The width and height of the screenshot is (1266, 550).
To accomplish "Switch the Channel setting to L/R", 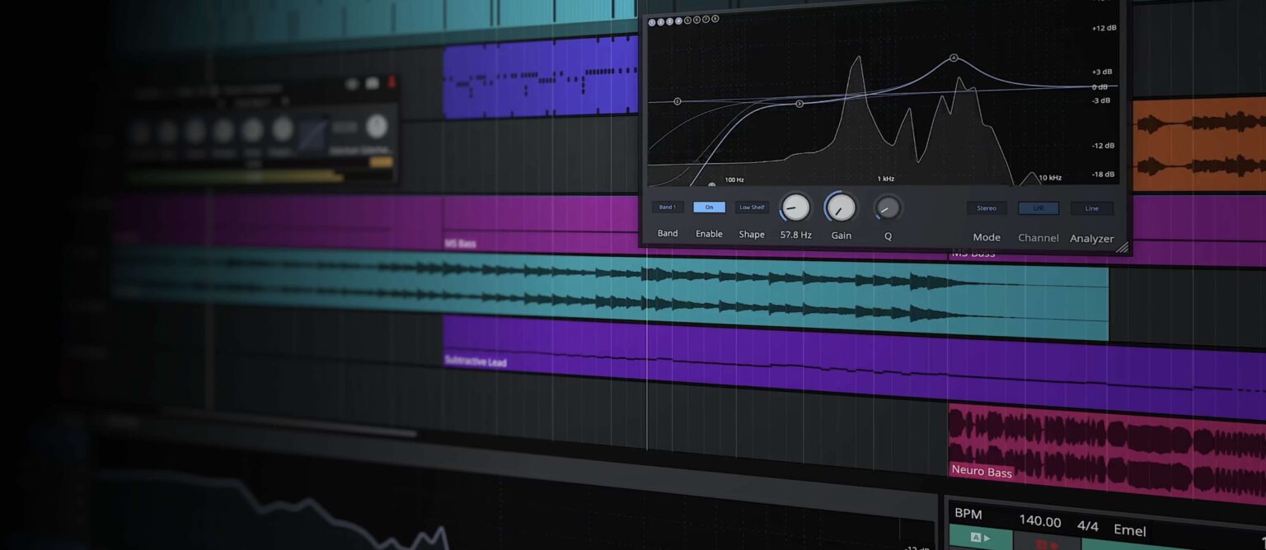I will 1038,207.
